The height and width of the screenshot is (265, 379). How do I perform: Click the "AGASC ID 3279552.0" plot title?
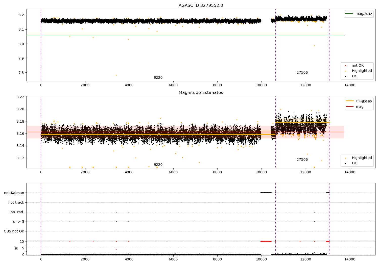(201, 6)
